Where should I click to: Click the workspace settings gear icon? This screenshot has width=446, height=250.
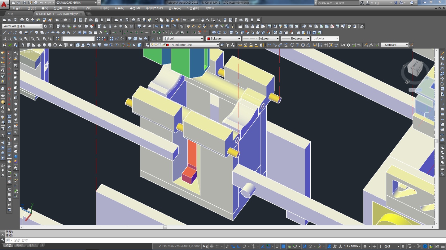click(46, 26)
